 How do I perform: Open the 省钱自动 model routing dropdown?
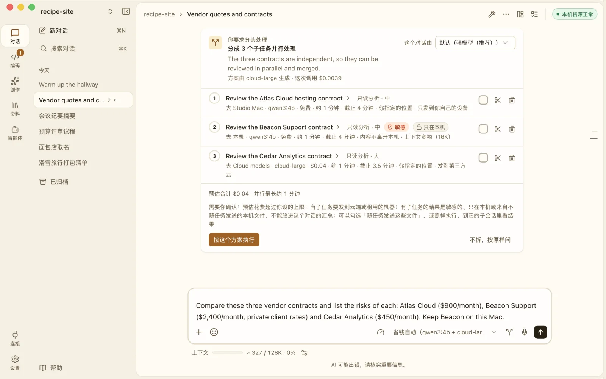point(444,332)
